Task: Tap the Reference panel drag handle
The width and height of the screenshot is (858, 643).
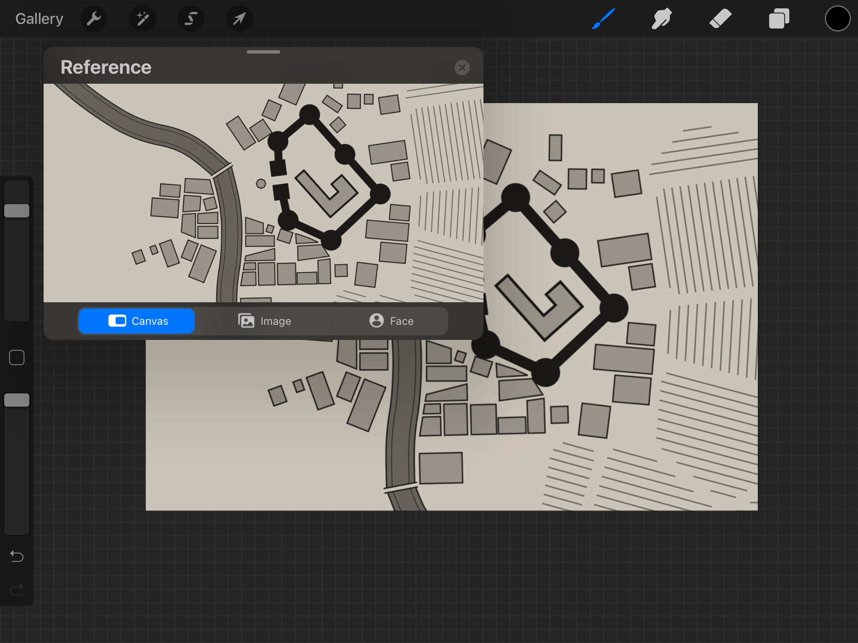Action: 264,52
